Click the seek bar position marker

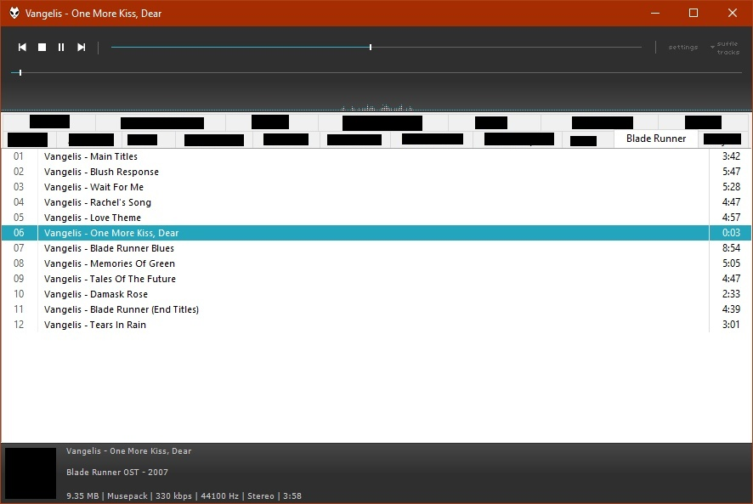click(x=371, y=47)
